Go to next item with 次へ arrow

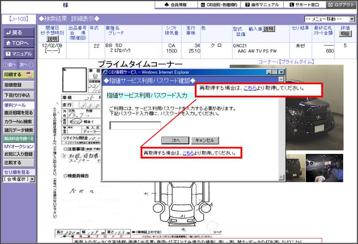tap(26, 64)
